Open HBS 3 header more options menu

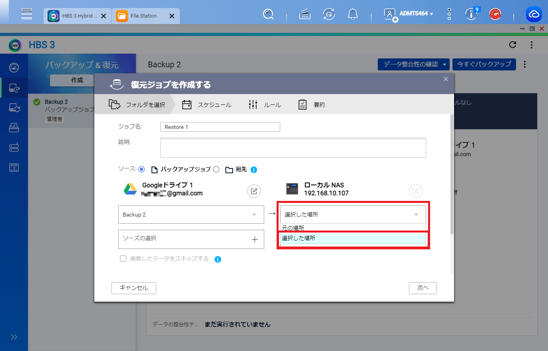tap(531, 45)
